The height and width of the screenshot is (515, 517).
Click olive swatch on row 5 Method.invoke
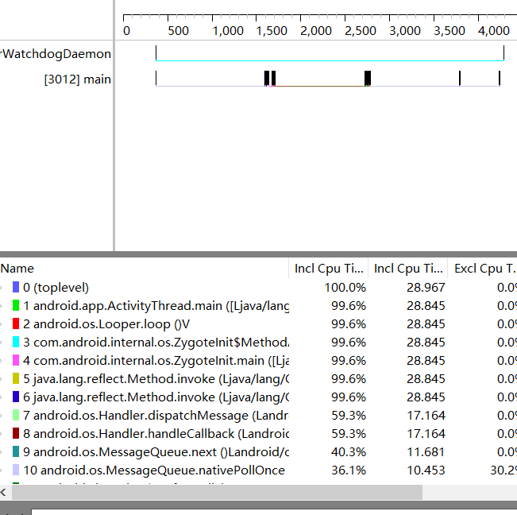coord(16,378)
